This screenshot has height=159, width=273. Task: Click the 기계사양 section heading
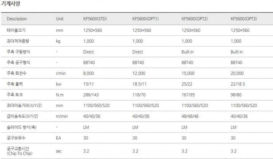(10, 4)
